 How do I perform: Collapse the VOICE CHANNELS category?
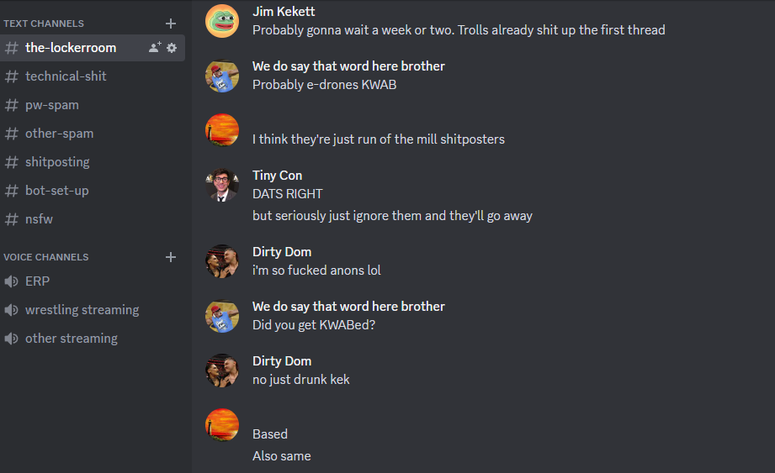click(x=46, y=257)
